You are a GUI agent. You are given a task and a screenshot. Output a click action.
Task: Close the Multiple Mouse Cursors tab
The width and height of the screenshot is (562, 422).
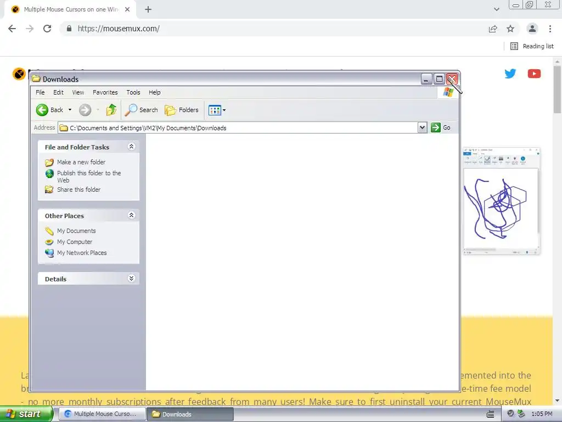pos(127,9)
